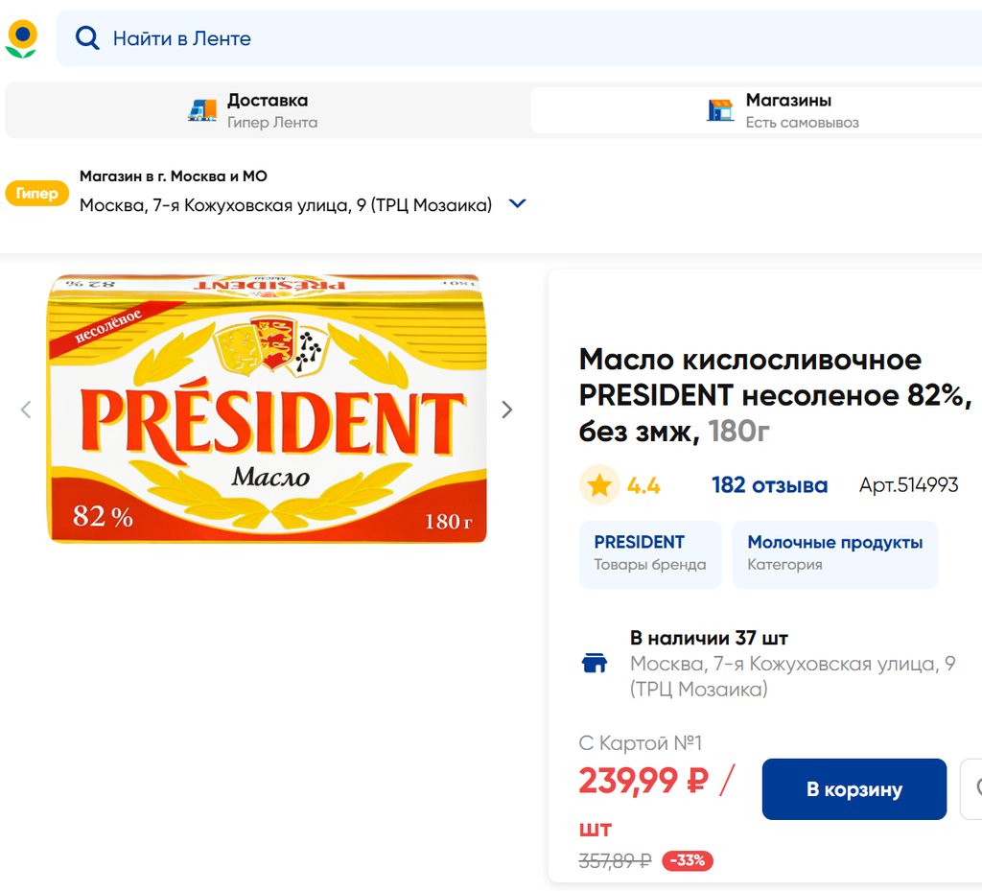Click the yellow star rating icon
The width and height of the screenshot is (982, 891).
click(x=599, y=485)
